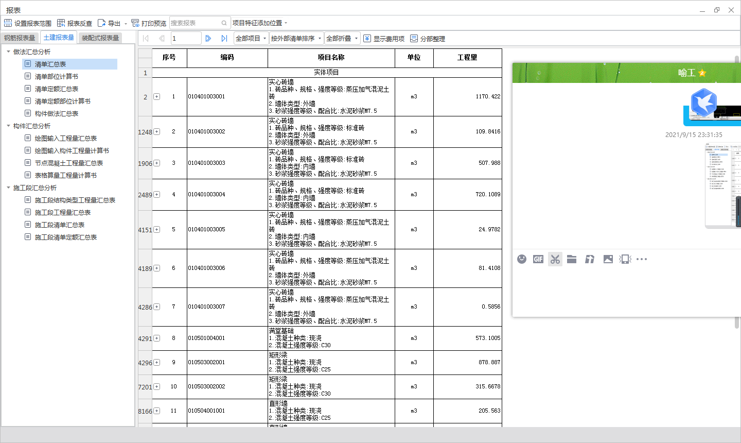The height and width of the screenshot is (443, 741).
Task: Click the star badge next to 喻工
Action: coord(702,73)
